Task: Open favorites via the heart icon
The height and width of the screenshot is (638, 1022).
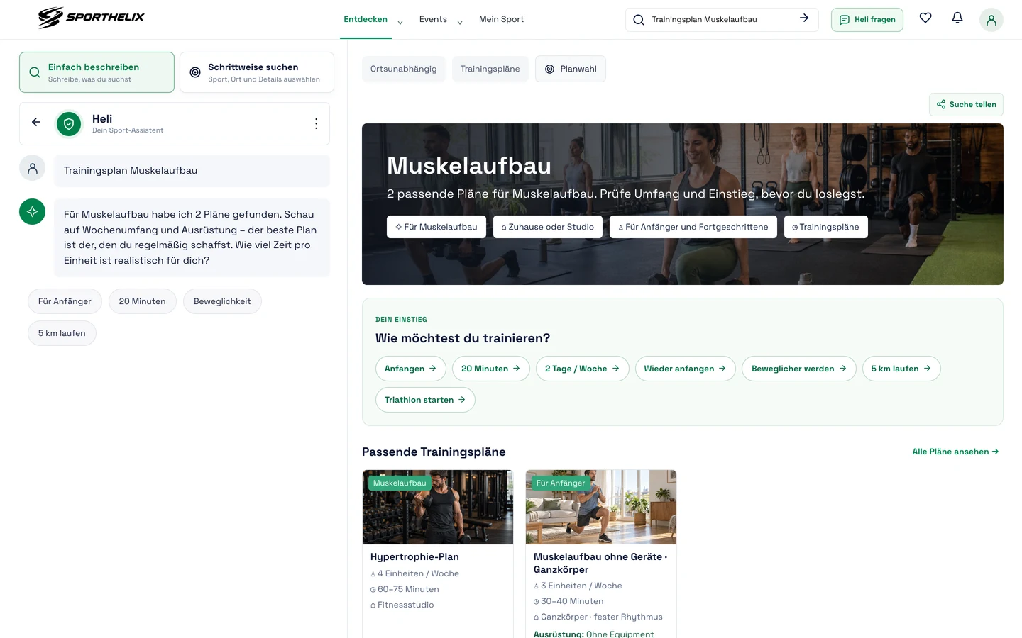Action: [x=925, y=18]
